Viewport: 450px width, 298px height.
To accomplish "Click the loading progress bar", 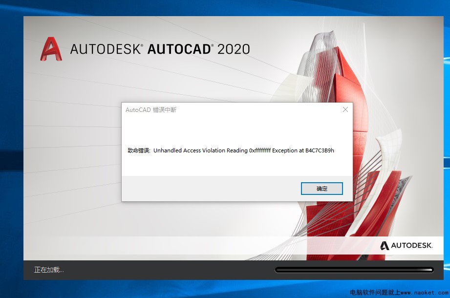I will (x=354, y=270).
